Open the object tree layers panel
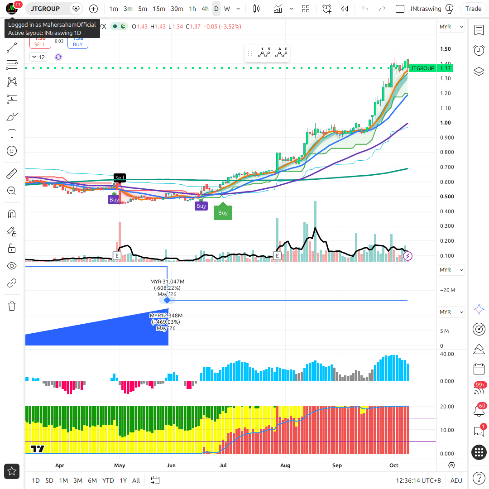Screen dimensions: 489x489 479,72
